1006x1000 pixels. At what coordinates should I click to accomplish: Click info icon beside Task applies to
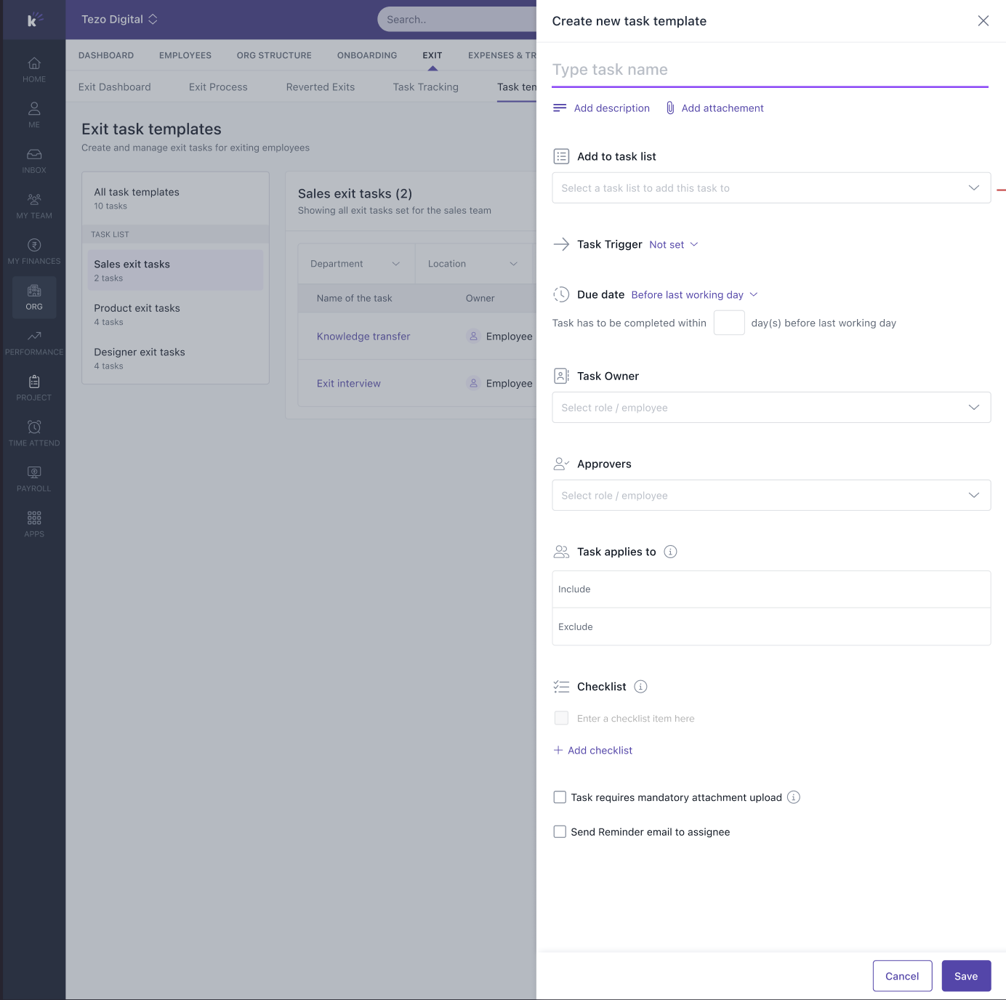(670, 552)
